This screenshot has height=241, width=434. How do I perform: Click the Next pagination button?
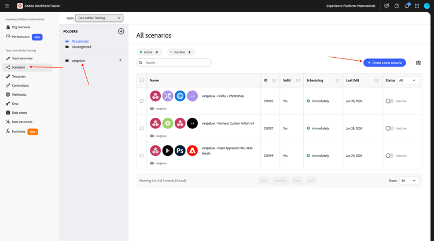coord(297,180)
